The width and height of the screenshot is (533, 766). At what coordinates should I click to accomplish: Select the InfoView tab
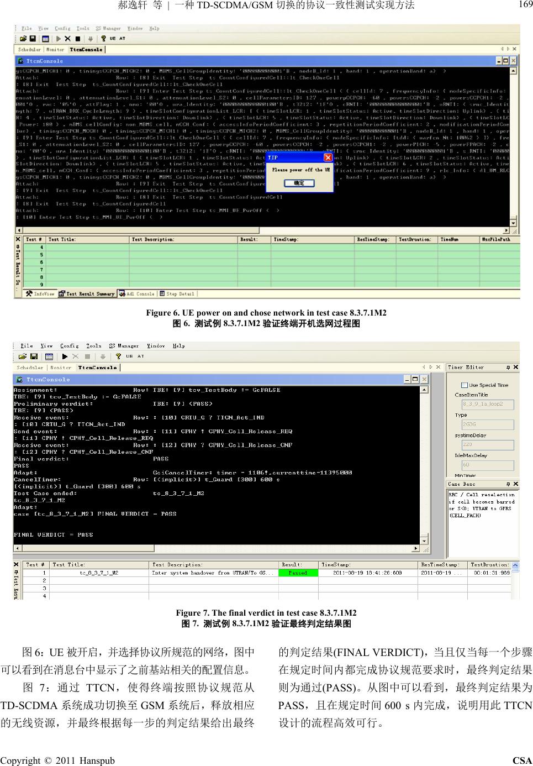40,293
